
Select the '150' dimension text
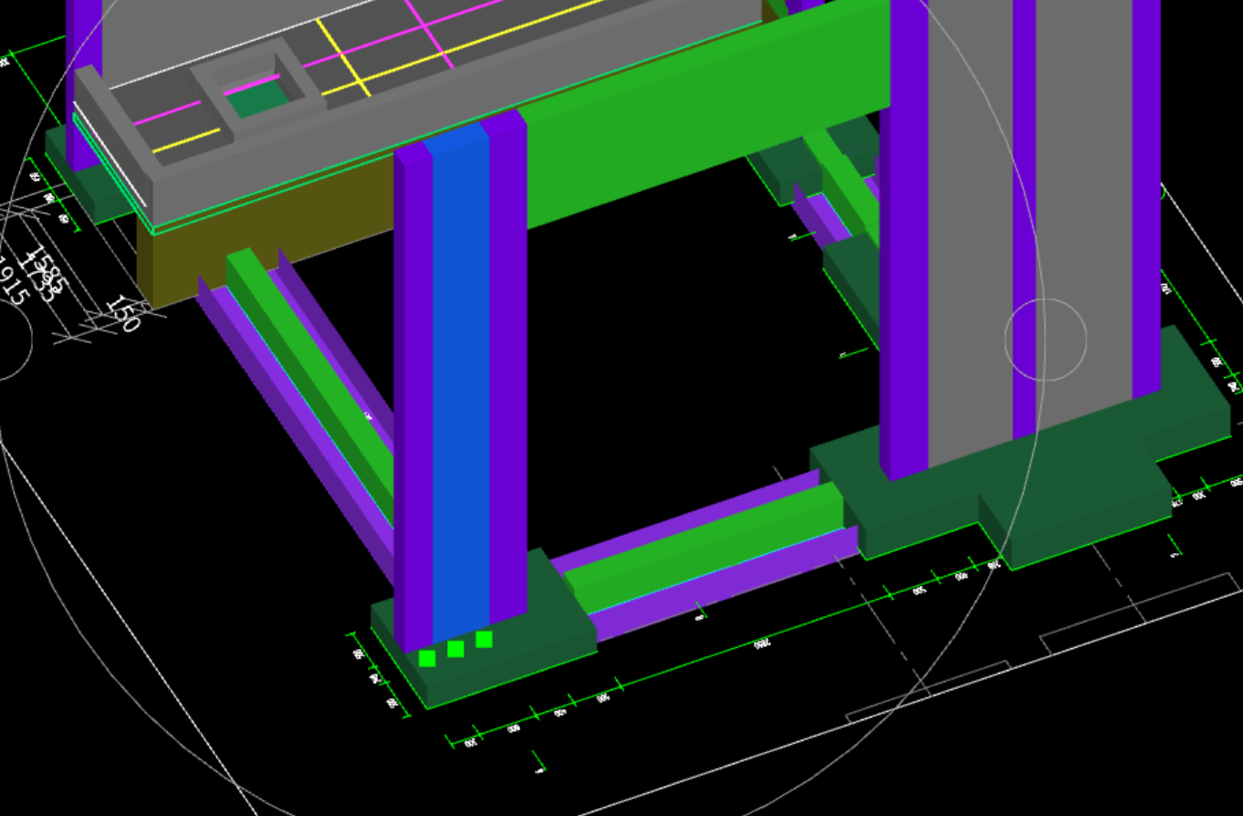123,313
